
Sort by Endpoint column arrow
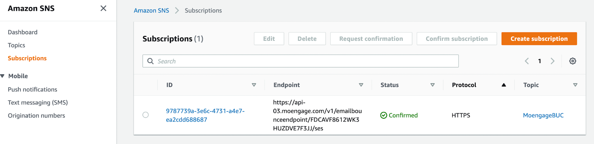coord(361,85)
